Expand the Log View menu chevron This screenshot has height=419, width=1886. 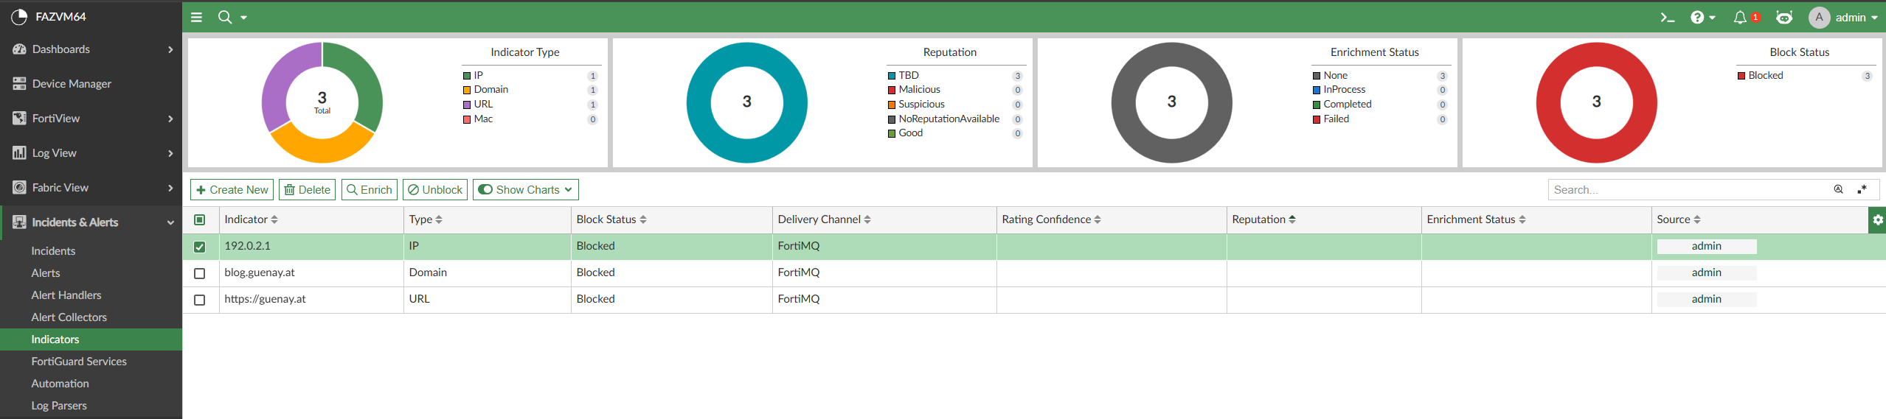(170, 153)
